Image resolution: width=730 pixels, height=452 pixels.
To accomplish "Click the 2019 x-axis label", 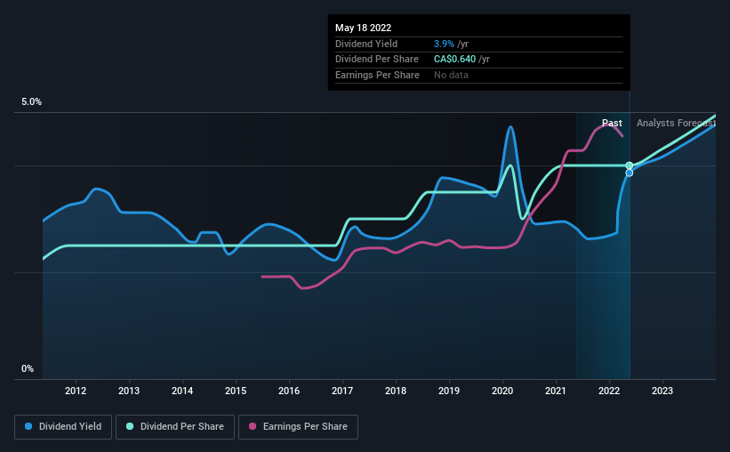I will pos(449,391).
